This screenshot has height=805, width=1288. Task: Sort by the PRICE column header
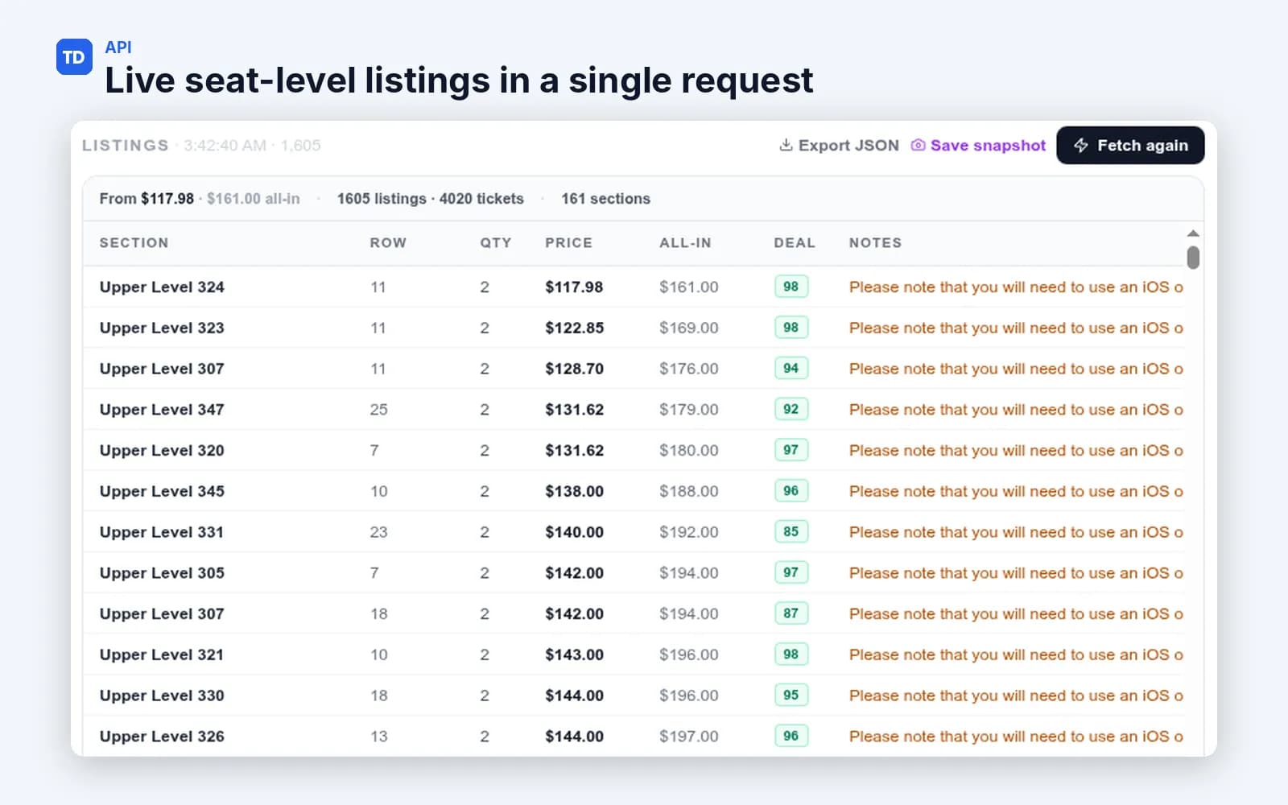pyautogui.click(x=568, y=242)
